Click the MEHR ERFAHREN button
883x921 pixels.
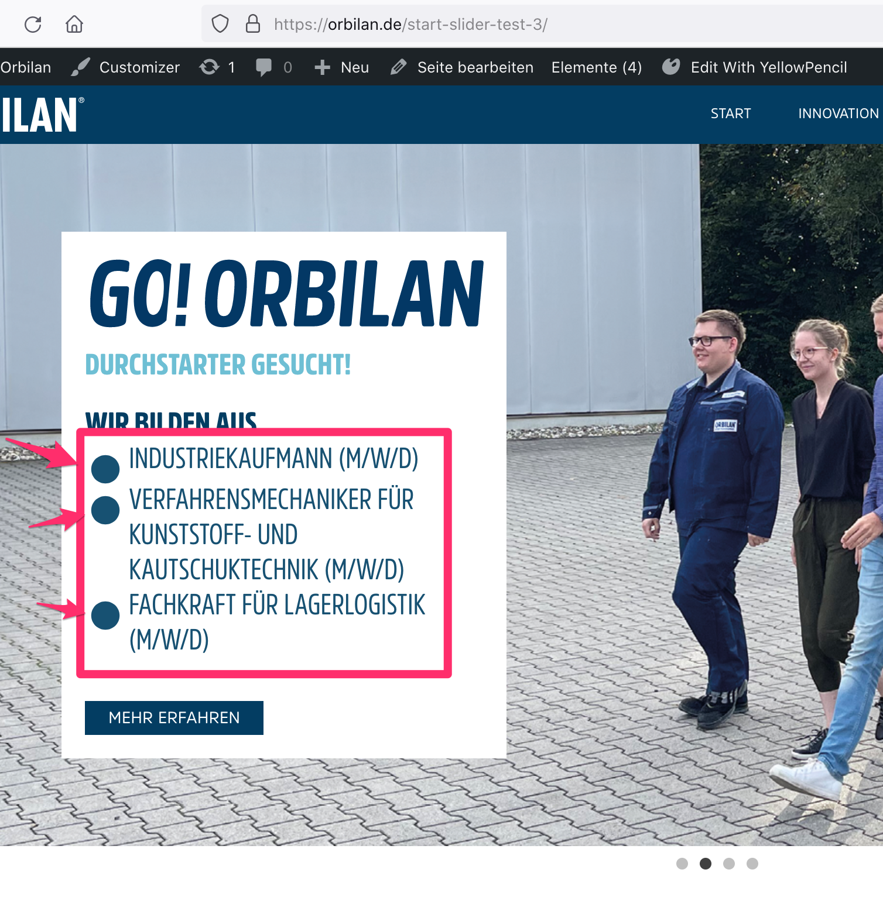pos(174,717)
